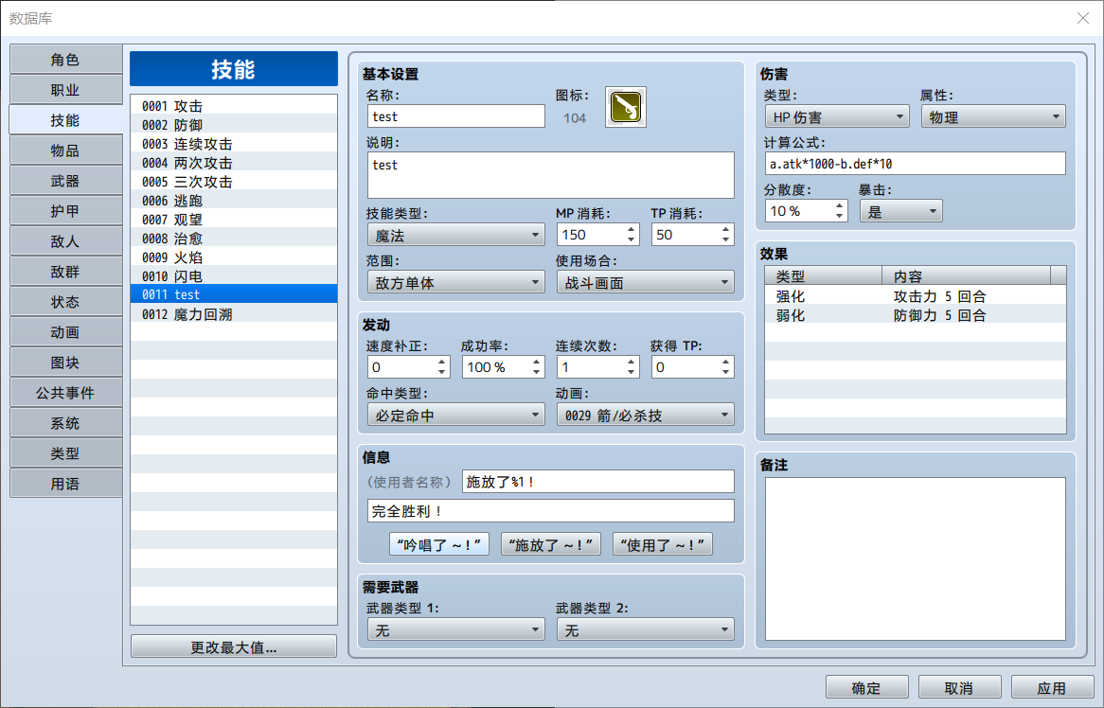Go to the 系统 tab

coord(65,423)
